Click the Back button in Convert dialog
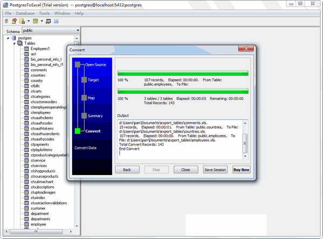 pos(127,170)
